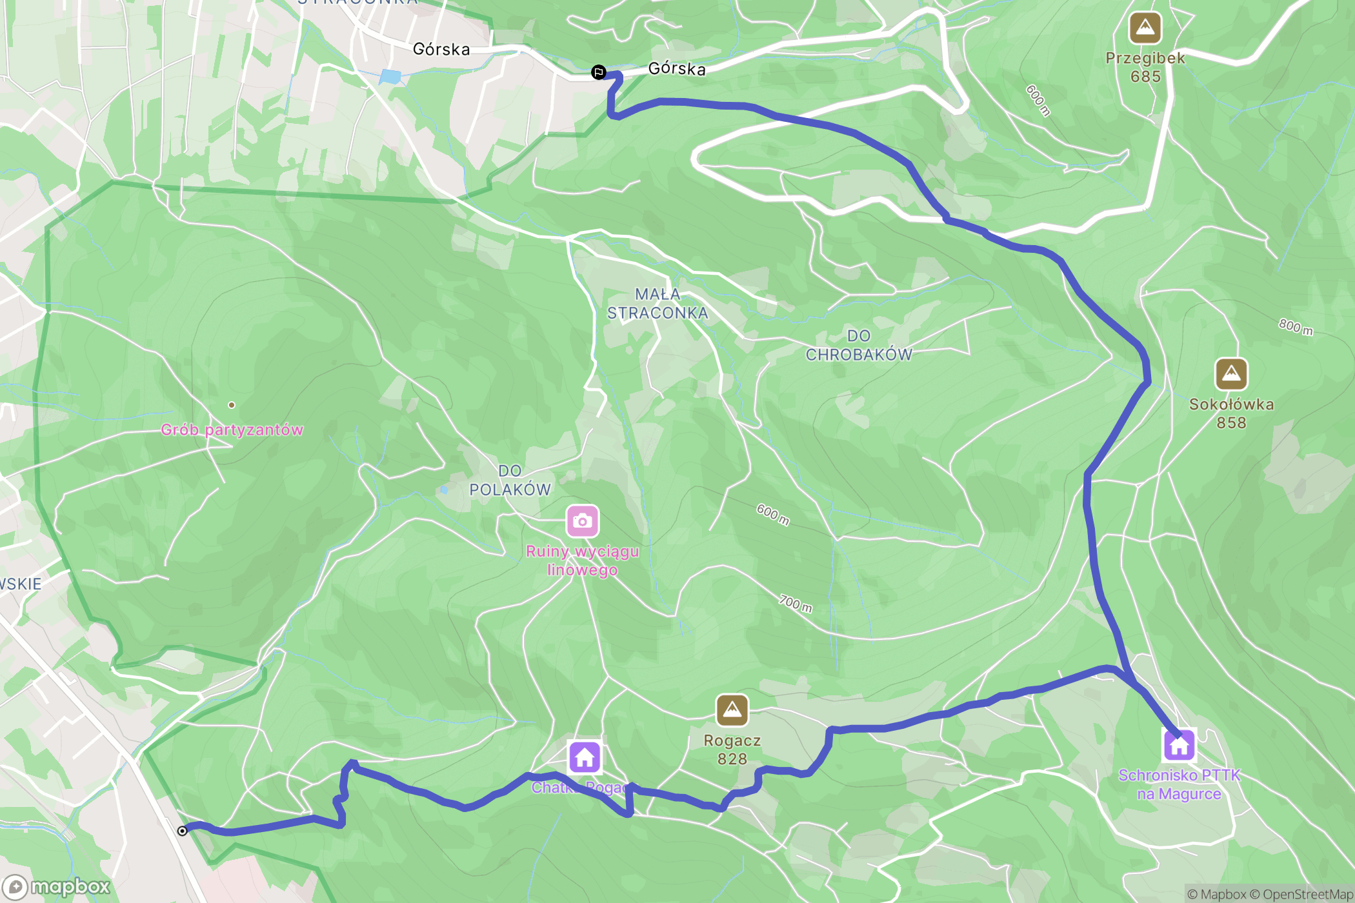Viewport: 1355px width, 903px height.
Task: Click the route finish flag marker
Action: (x=599, y=72)
